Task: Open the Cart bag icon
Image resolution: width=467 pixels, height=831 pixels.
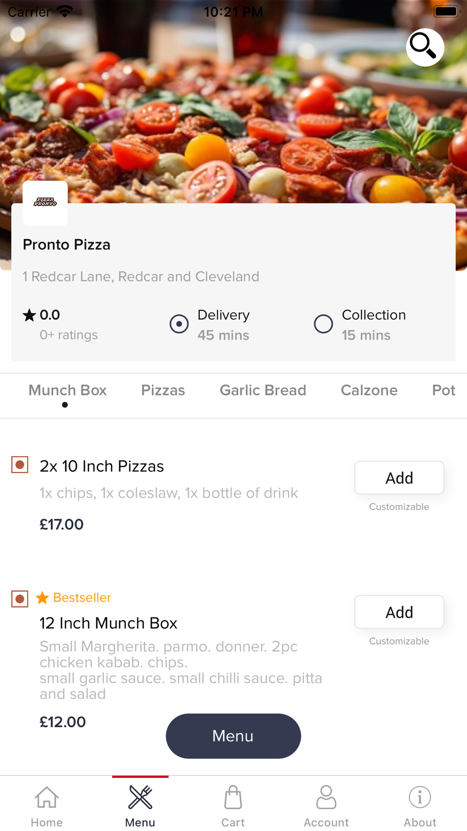Action: pyautogui.click(x=233, y=798)
